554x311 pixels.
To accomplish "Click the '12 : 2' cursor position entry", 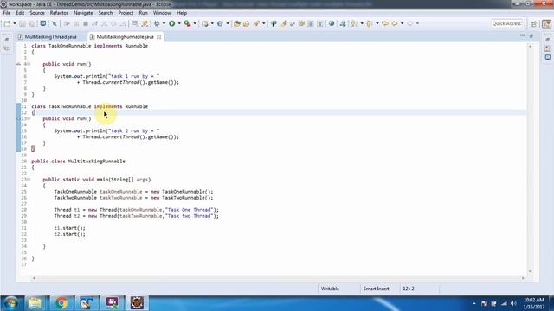I will click(408, 289).
